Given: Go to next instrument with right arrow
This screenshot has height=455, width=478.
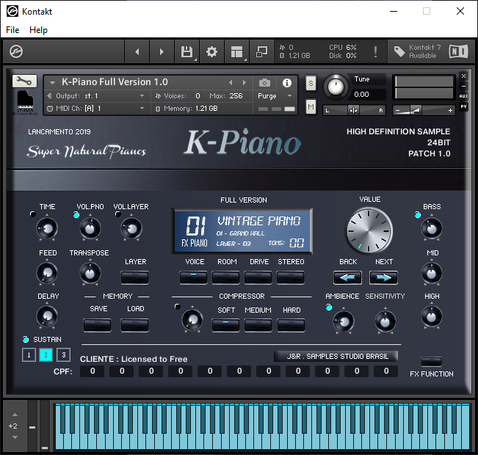Looking at the screenshot, I should coord(162,52).
